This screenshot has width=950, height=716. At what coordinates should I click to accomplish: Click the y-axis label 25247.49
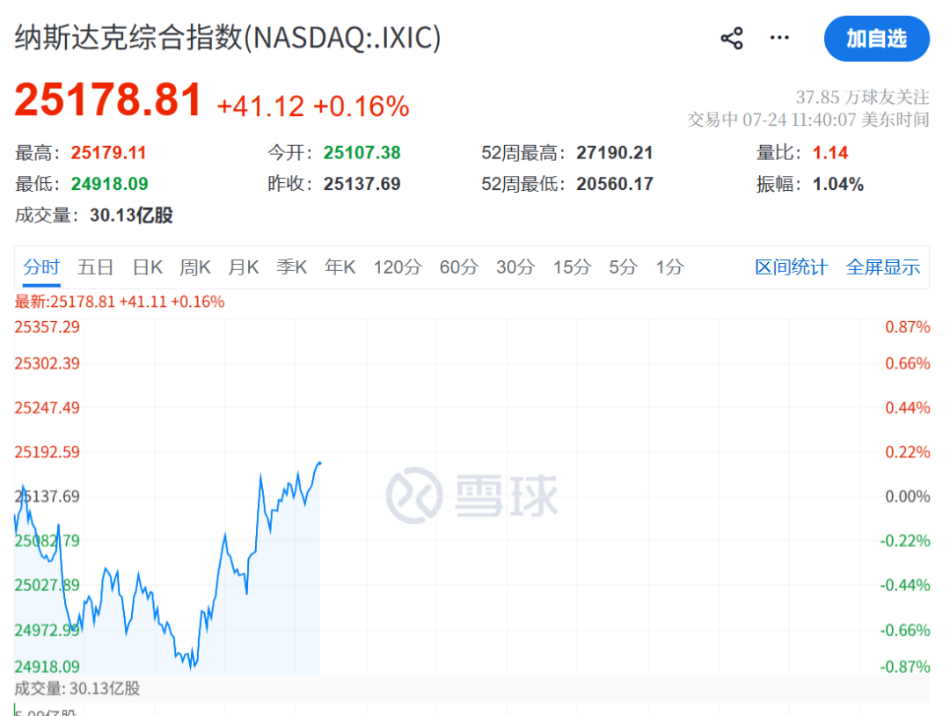tap(47, 407)
